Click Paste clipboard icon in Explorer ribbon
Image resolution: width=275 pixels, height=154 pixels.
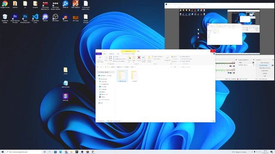[x=110, y=58]
